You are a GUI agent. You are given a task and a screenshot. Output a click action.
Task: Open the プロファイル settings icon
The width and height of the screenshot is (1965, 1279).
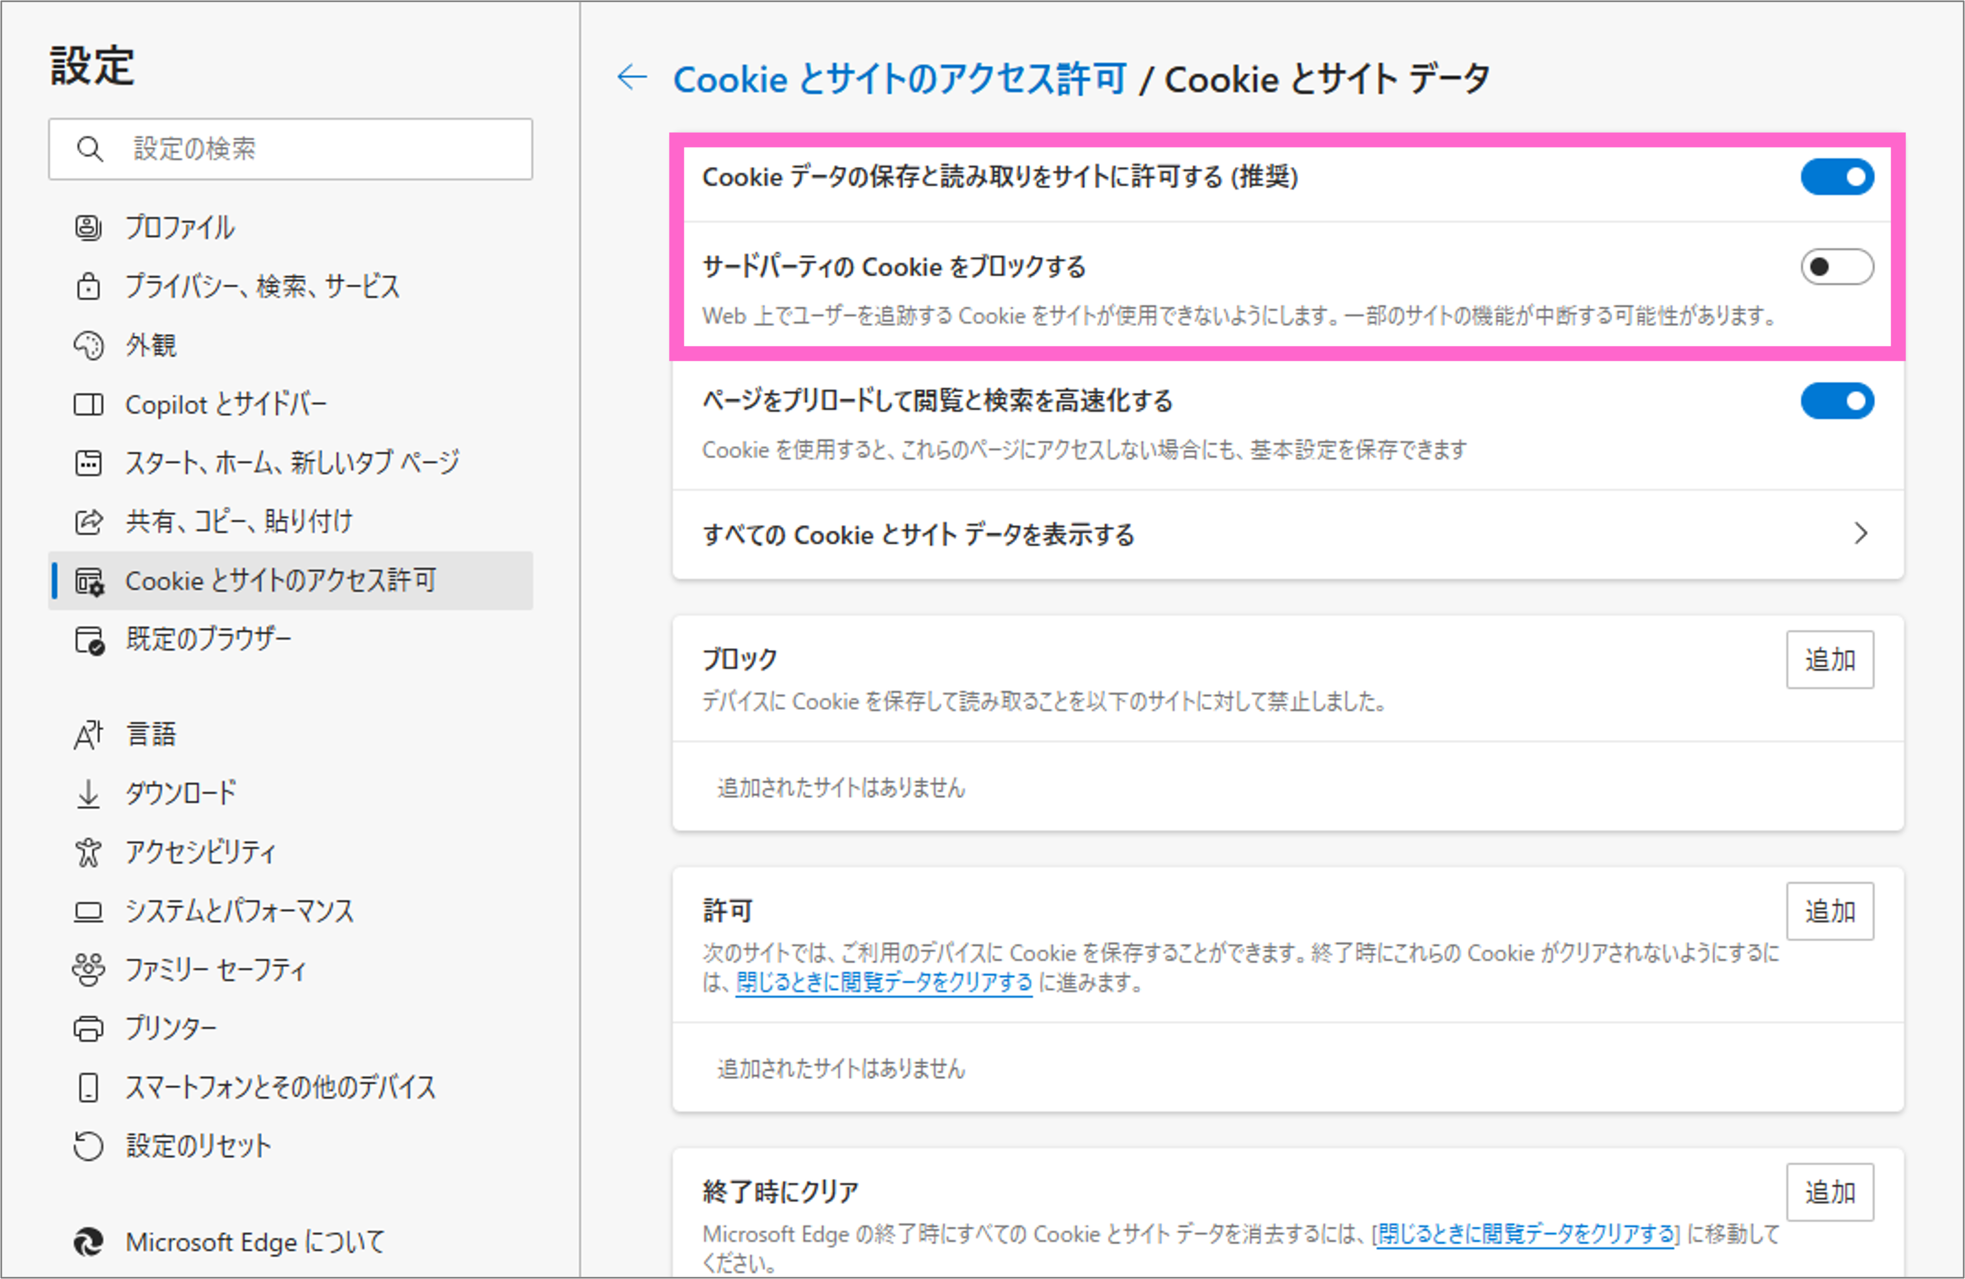(x=89, y=229)
